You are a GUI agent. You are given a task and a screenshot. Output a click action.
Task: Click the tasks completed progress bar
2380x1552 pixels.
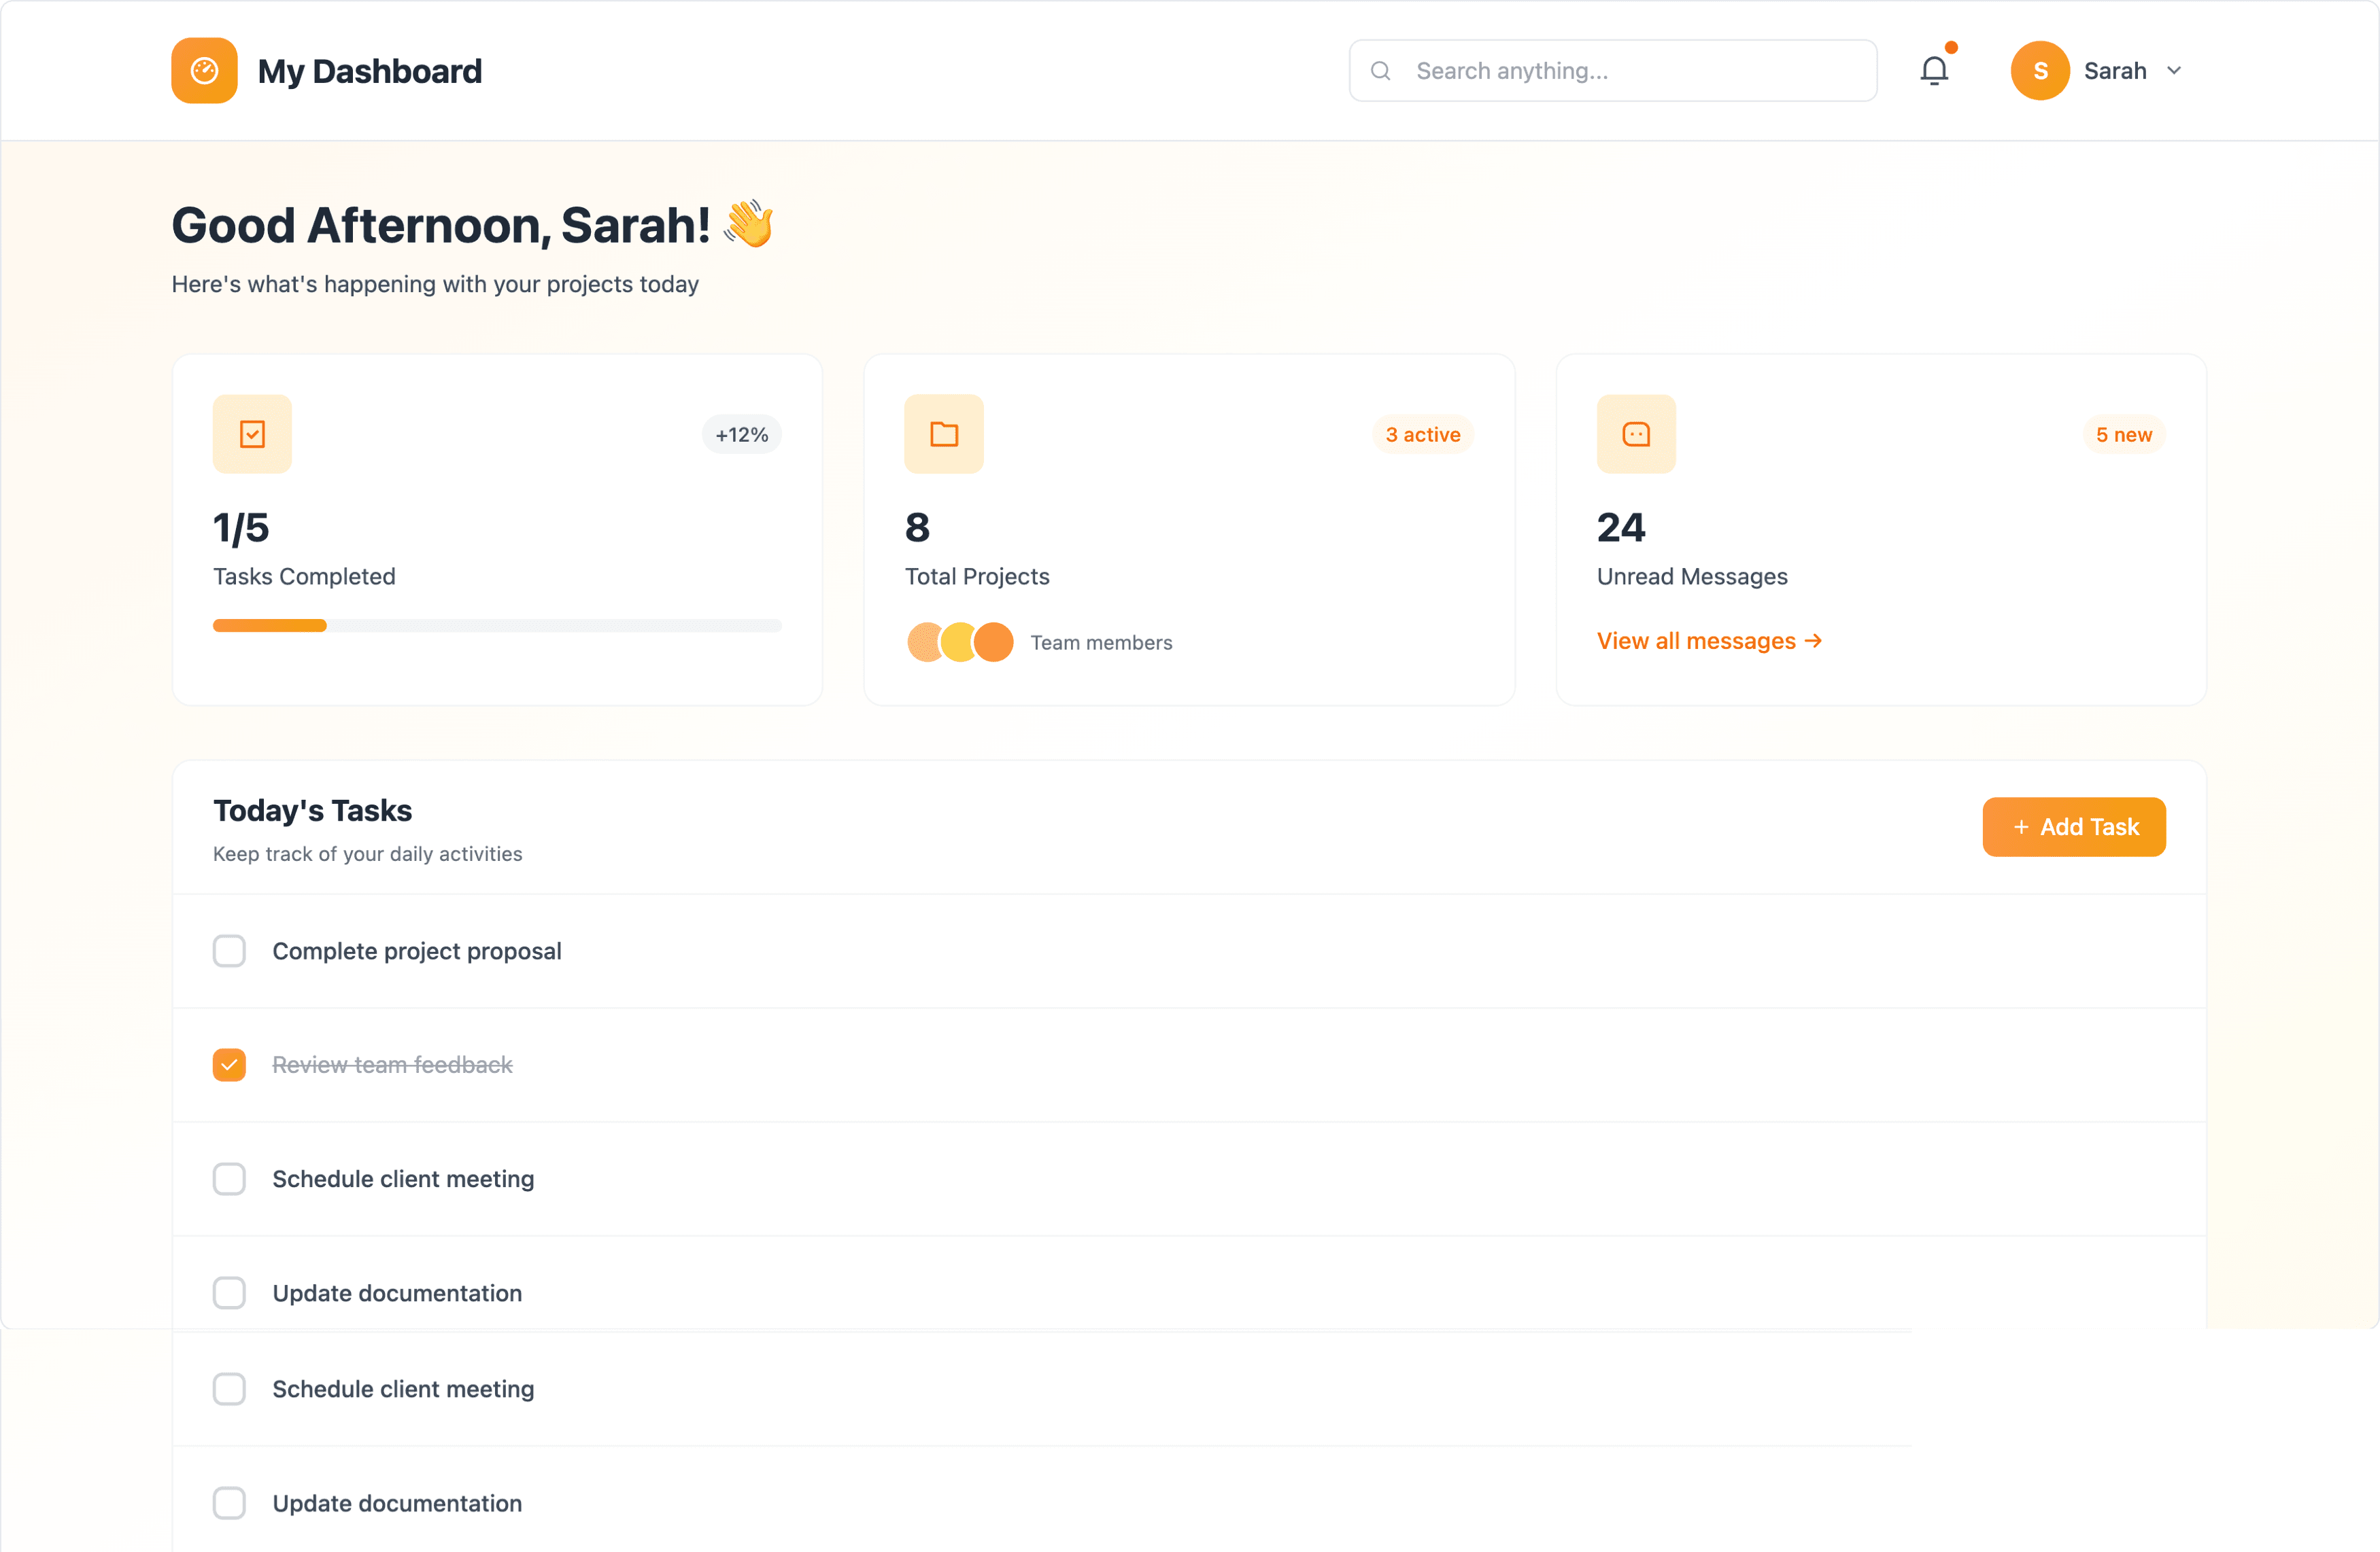click(496, 626)
